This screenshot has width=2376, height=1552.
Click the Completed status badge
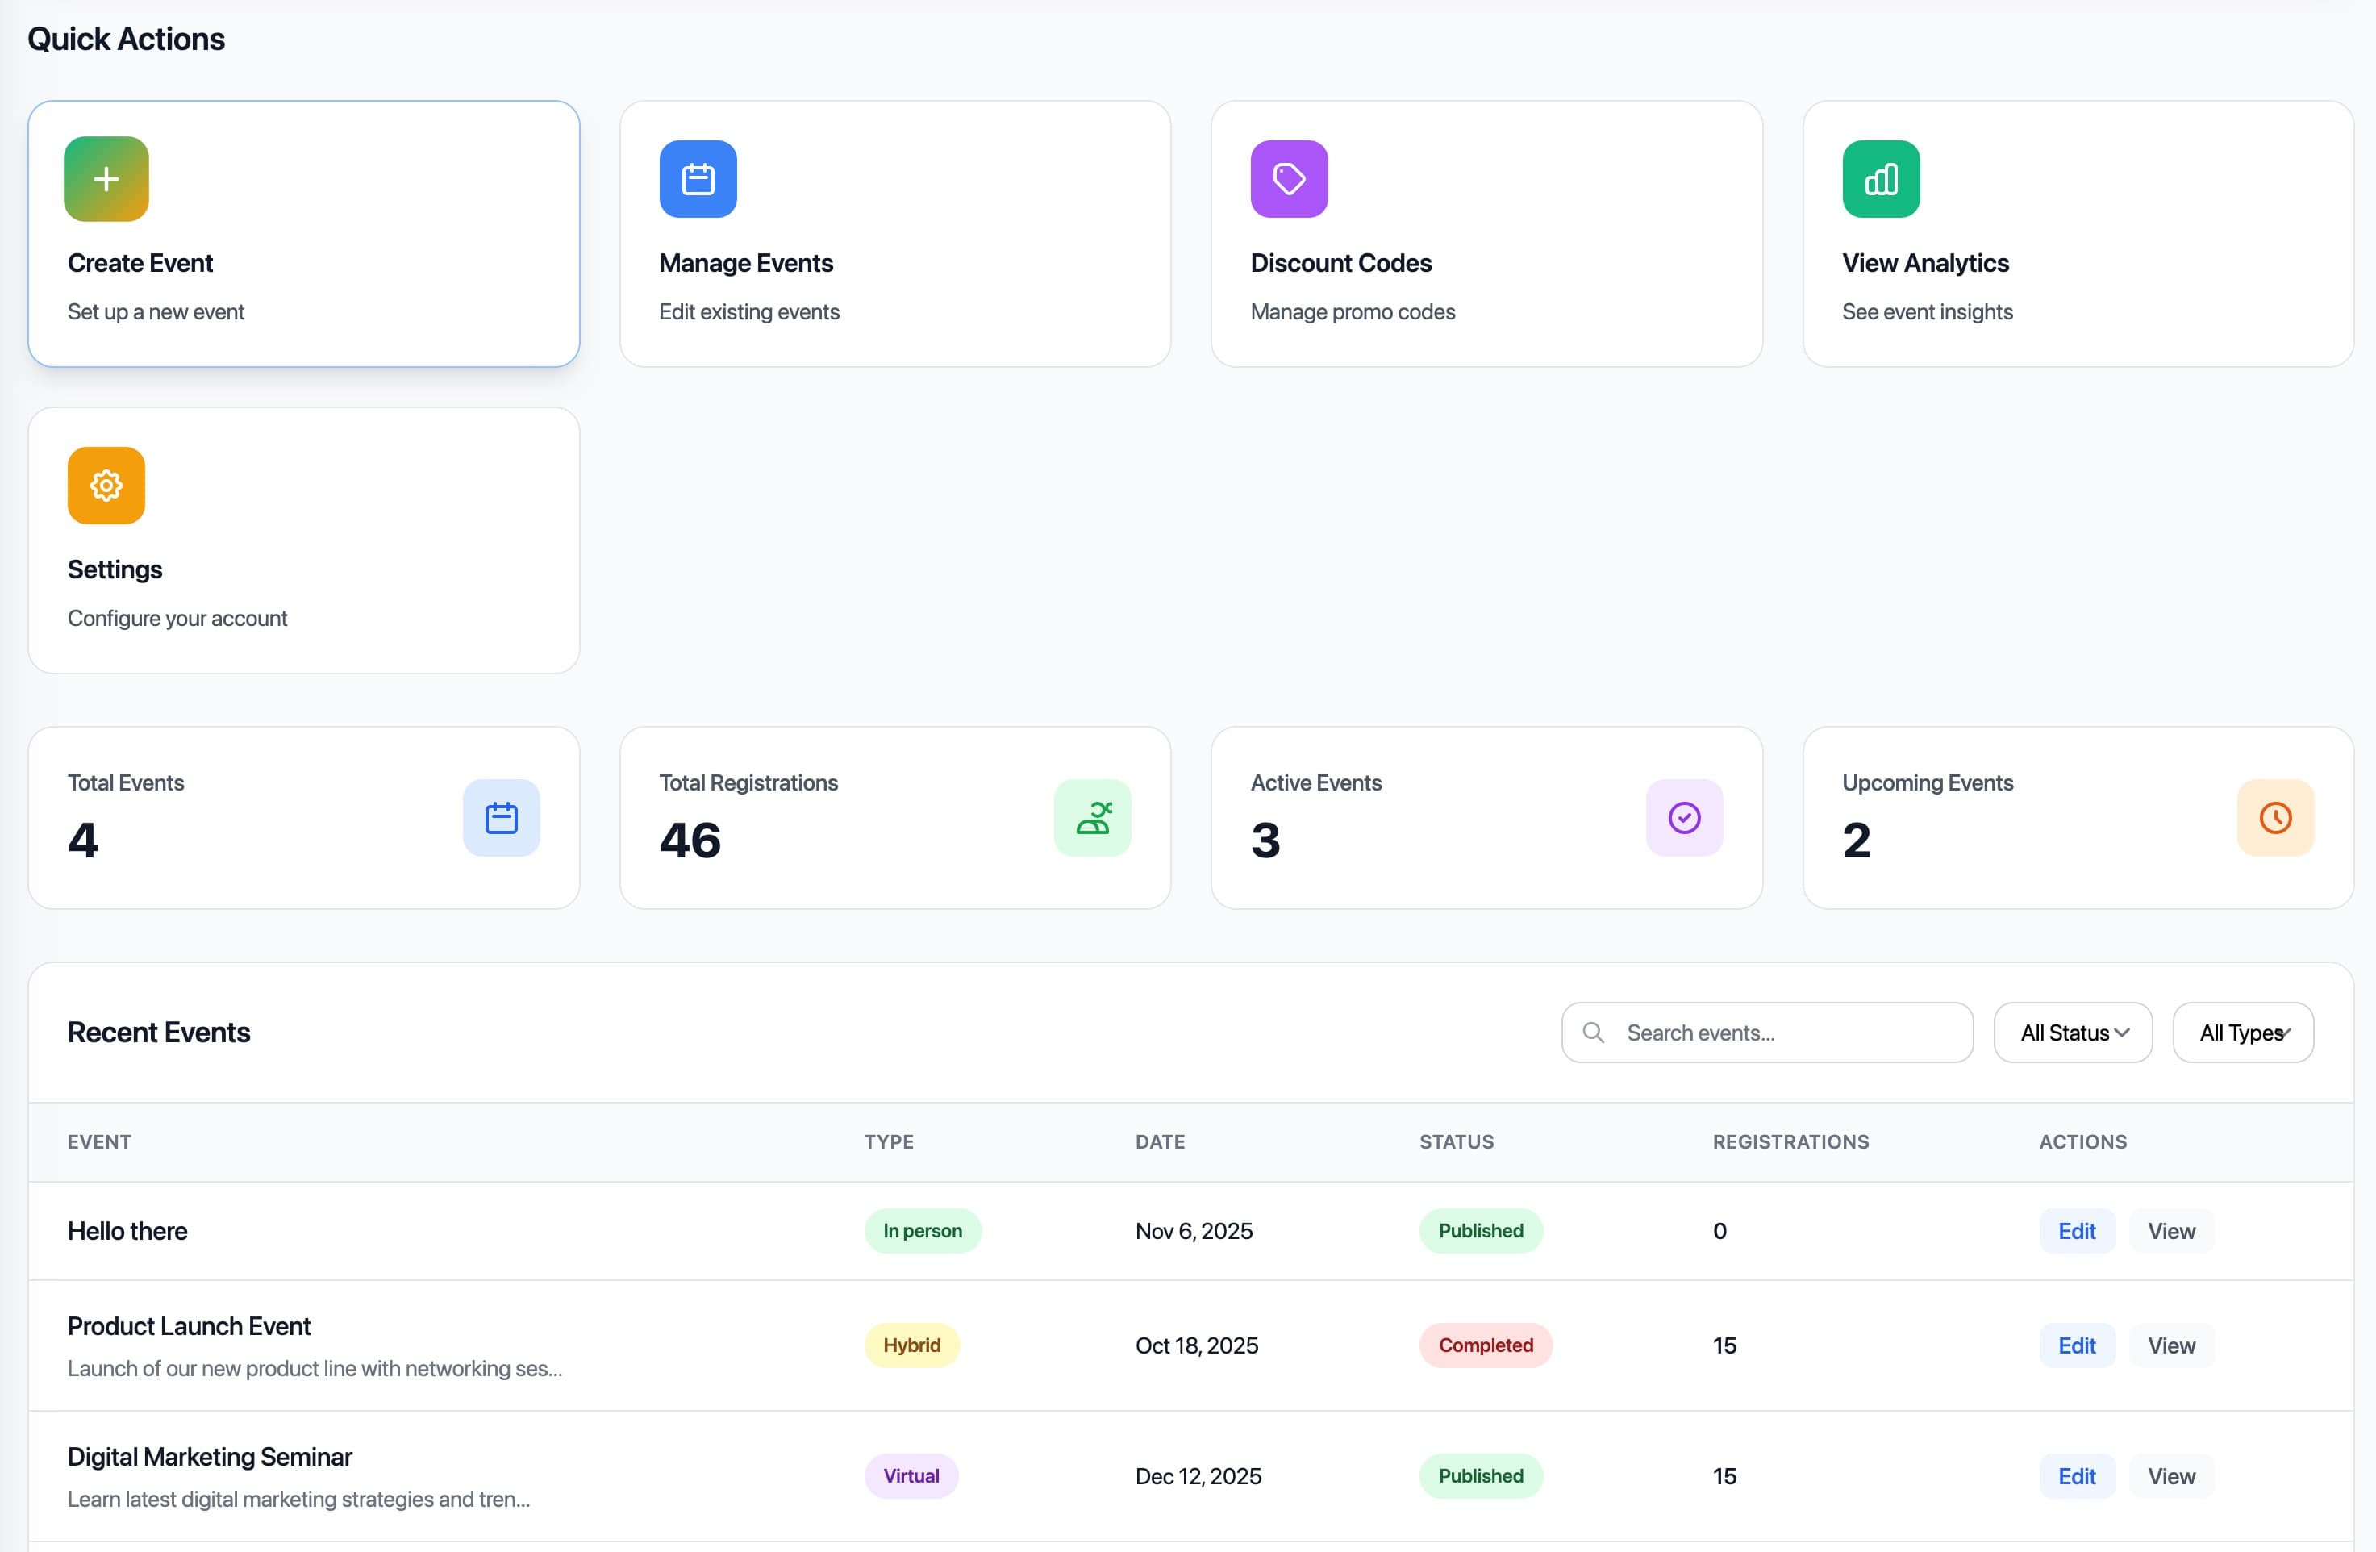coord(1485,1346)
